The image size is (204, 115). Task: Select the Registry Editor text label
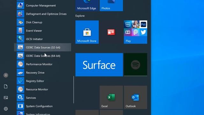pos(35,81)
